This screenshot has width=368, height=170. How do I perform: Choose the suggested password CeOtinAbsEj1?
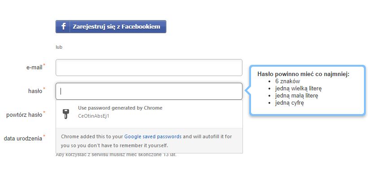[94, 116]
